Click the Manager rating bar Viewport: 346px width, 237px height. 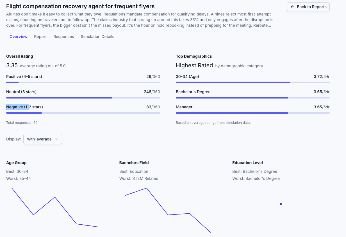[252, 113]
